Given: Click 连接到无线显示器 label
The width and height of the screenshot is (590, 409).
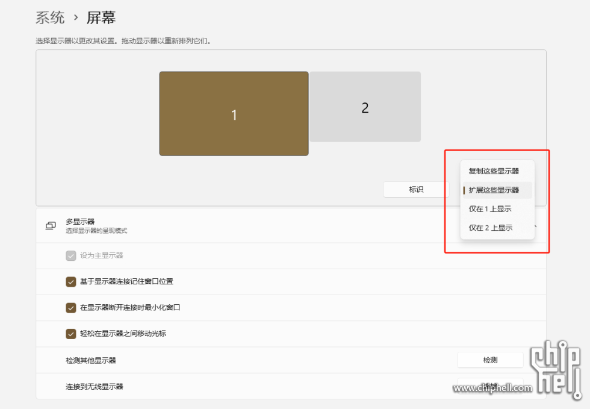Looking at the screenshot, I should 95,386.
